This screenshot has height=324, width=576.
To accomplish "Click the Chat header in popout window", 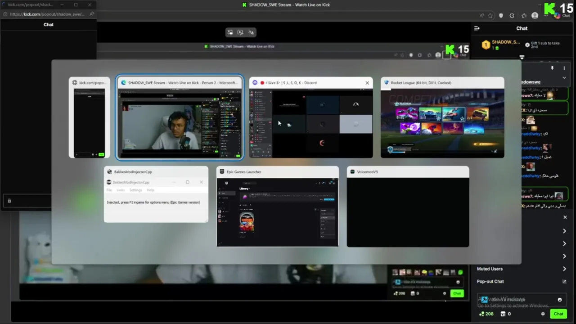I will coord(49,25).
